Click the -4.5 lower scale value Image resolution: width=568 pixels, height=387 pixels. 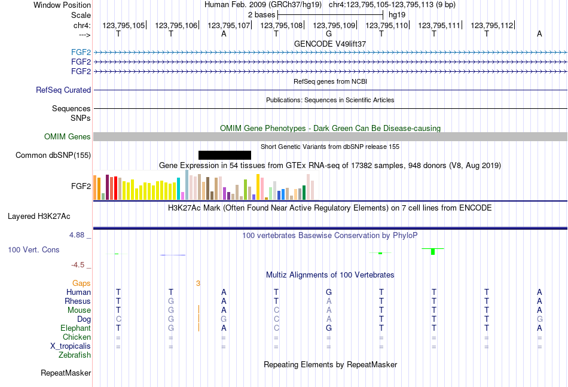coord(78,265)
